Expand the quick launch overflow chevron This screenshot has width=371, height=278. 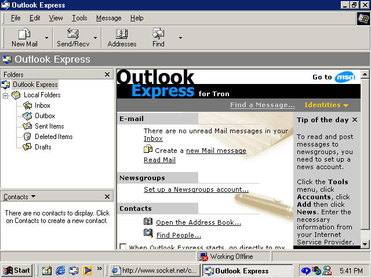(x=99, y=268)
